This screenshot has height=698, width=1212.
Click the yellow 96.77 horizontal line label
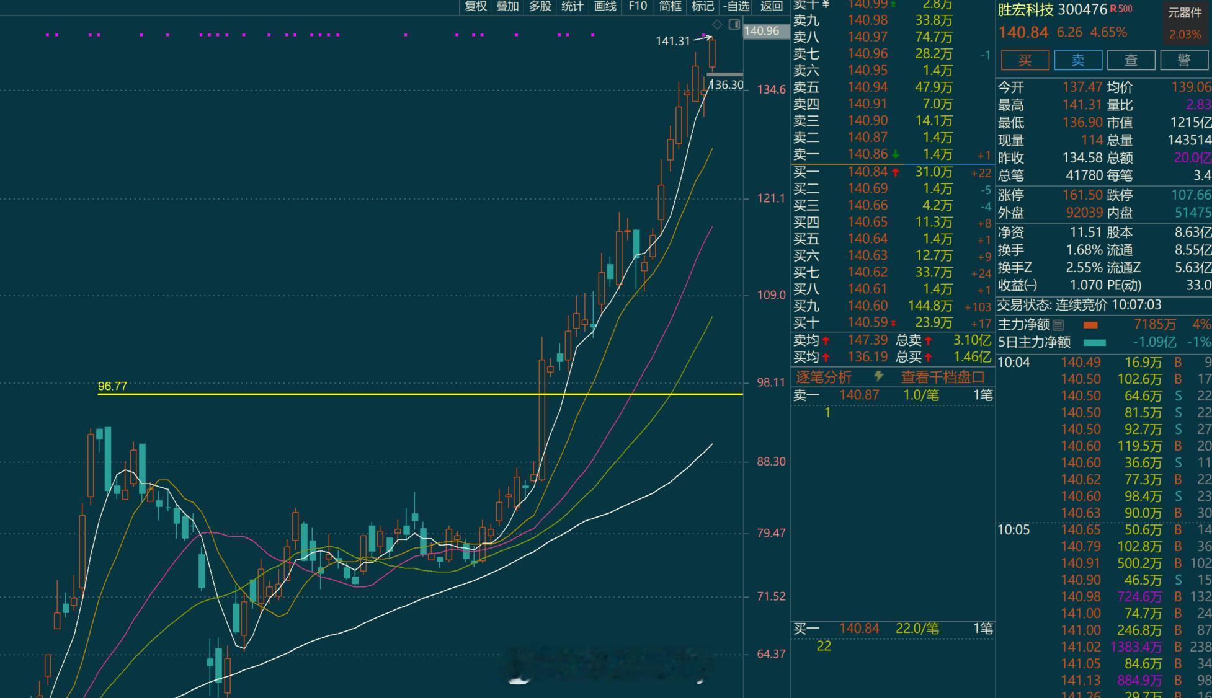tap(112, 386)
